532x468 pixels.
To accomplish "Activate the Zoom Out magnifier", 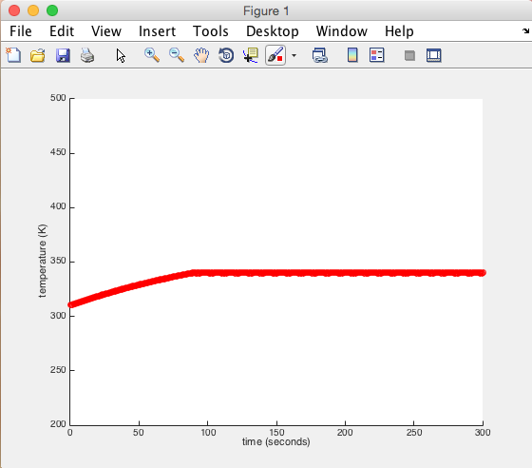I will tap(177, 55).
